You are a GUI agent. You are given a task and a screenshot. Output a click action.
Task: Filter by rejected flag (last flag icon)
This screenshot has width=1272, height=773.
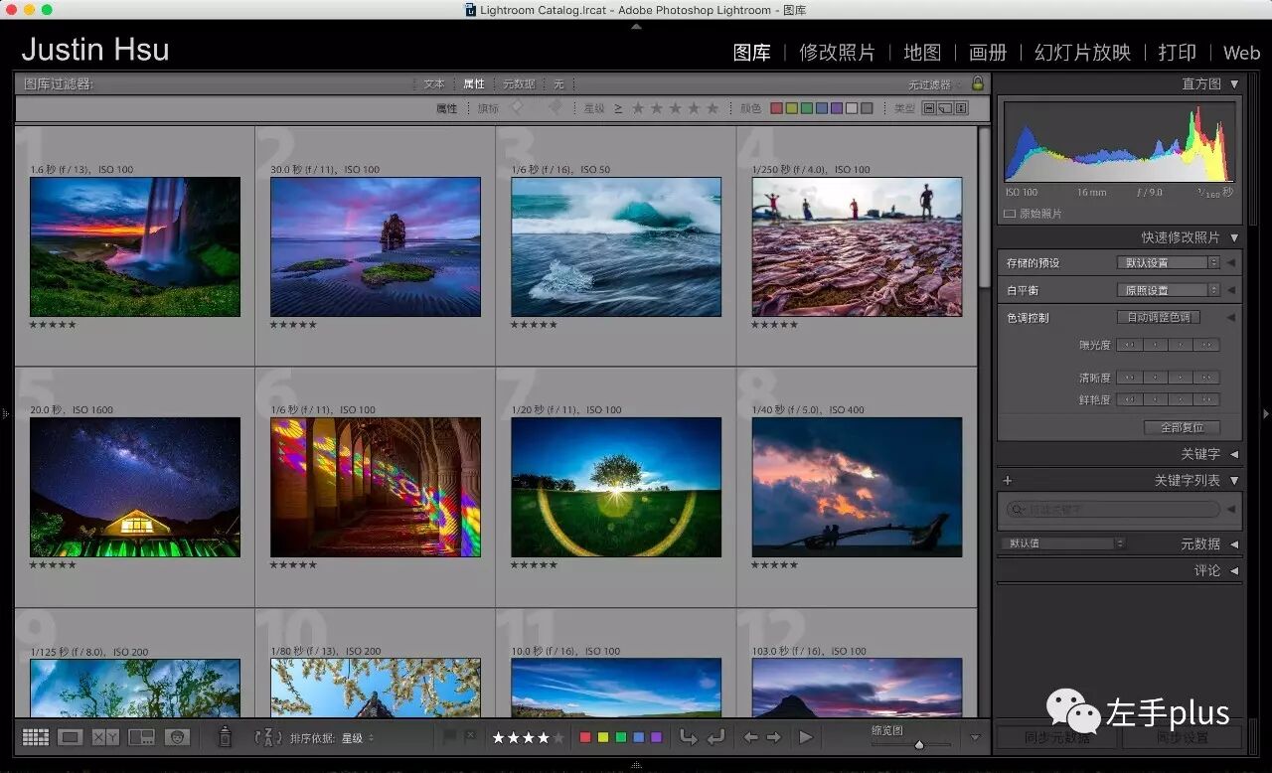tap(556, 108)
